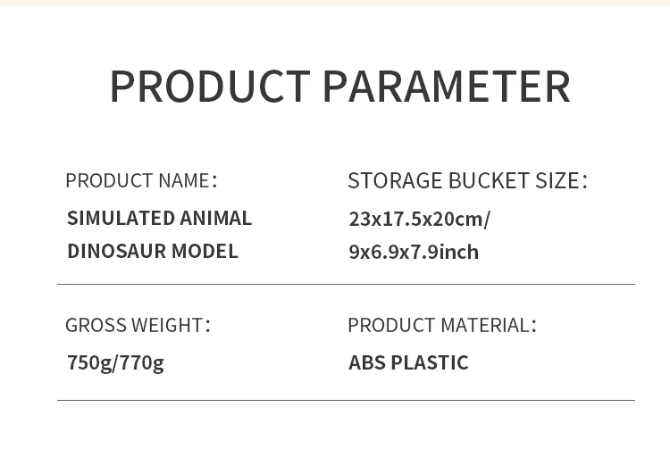The height and width of the screenshot is (449, 670).
Task: Click the SIMULATED ANIMAL text
Action: coord(159,218)
